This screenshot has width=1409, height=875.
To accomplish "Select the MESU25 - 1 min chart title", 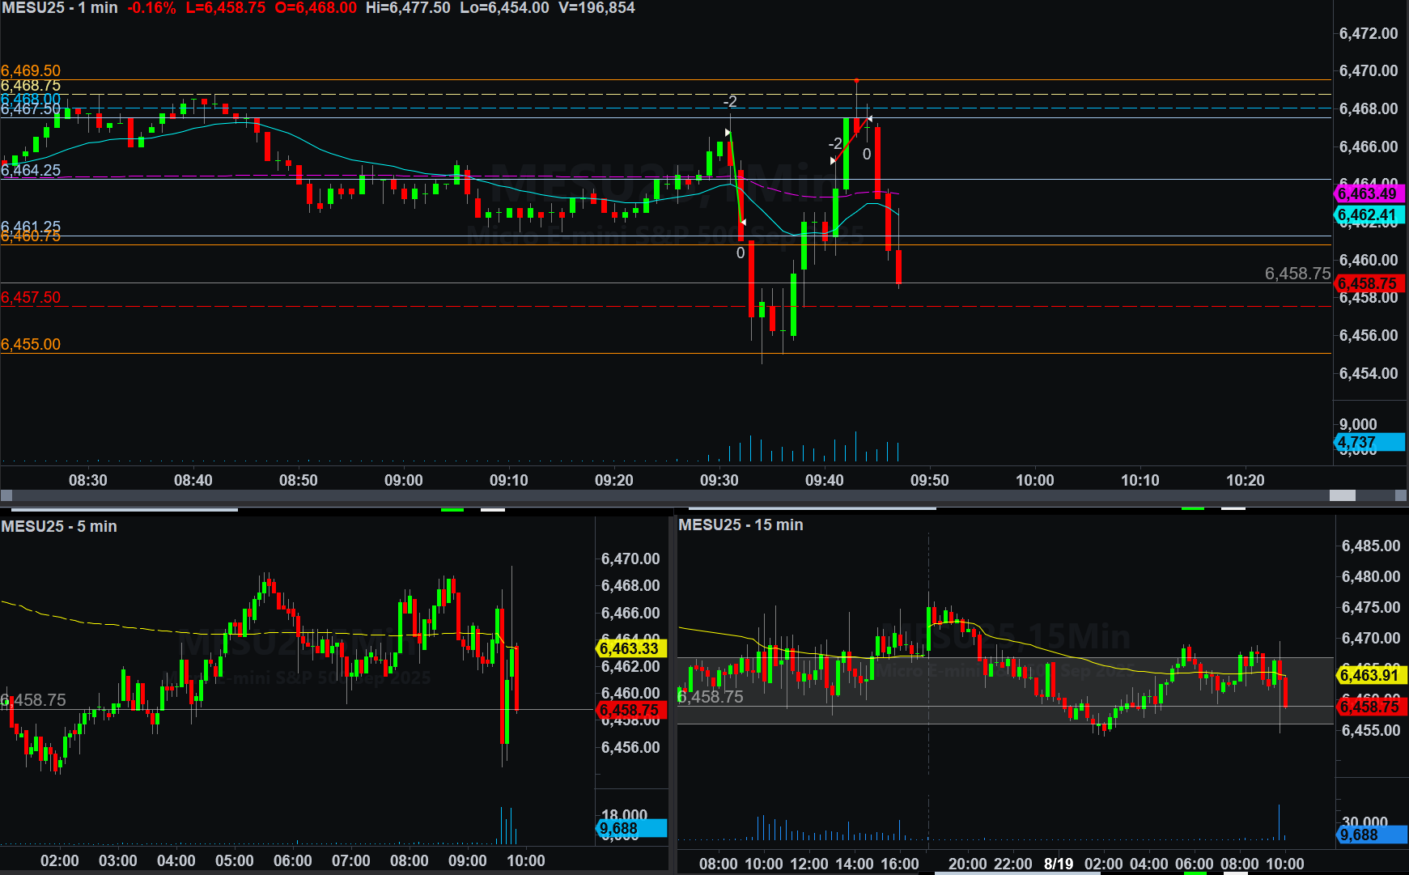I will coord(59,8).
